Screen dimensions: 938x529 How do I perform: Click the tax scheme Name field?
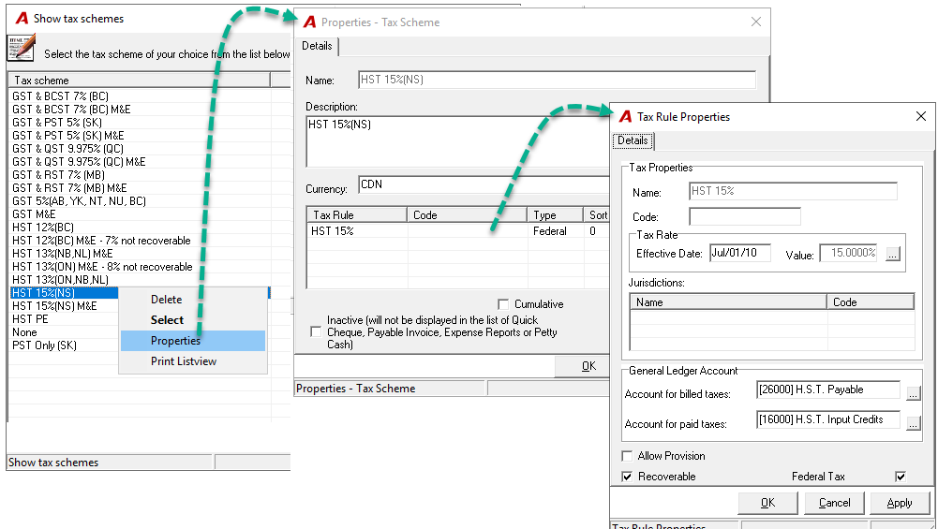click(557, 80)
